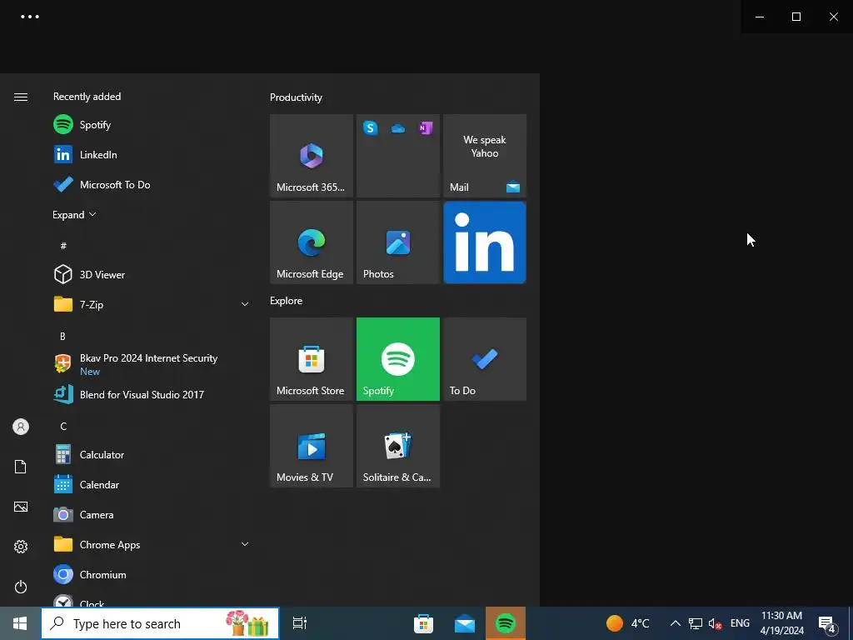Open Calendar app
This screenshot has height=640, width=853.
(151, 484)
